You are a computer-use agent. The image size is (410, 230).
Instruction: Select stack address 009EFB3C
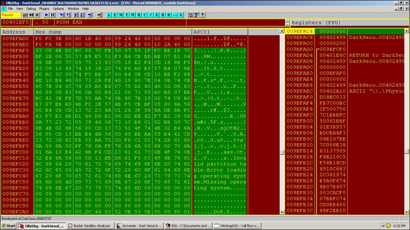(299, 210)
